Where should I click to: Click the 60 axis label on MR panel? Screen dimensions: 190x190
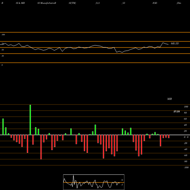185,119
